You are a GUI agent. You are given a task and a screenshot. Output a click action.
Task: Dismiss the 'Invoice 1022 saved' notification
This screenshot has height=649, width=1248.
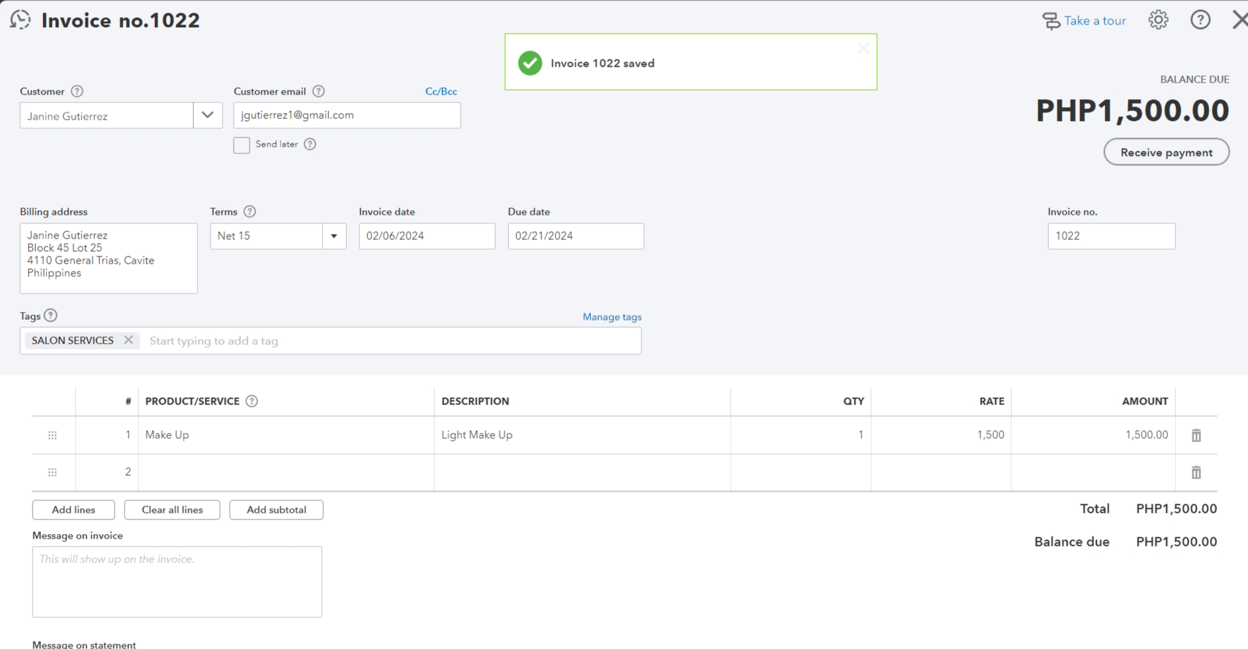[863, 48]
